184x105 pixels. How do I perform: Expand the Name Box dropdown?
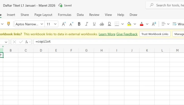pos(6,42)
